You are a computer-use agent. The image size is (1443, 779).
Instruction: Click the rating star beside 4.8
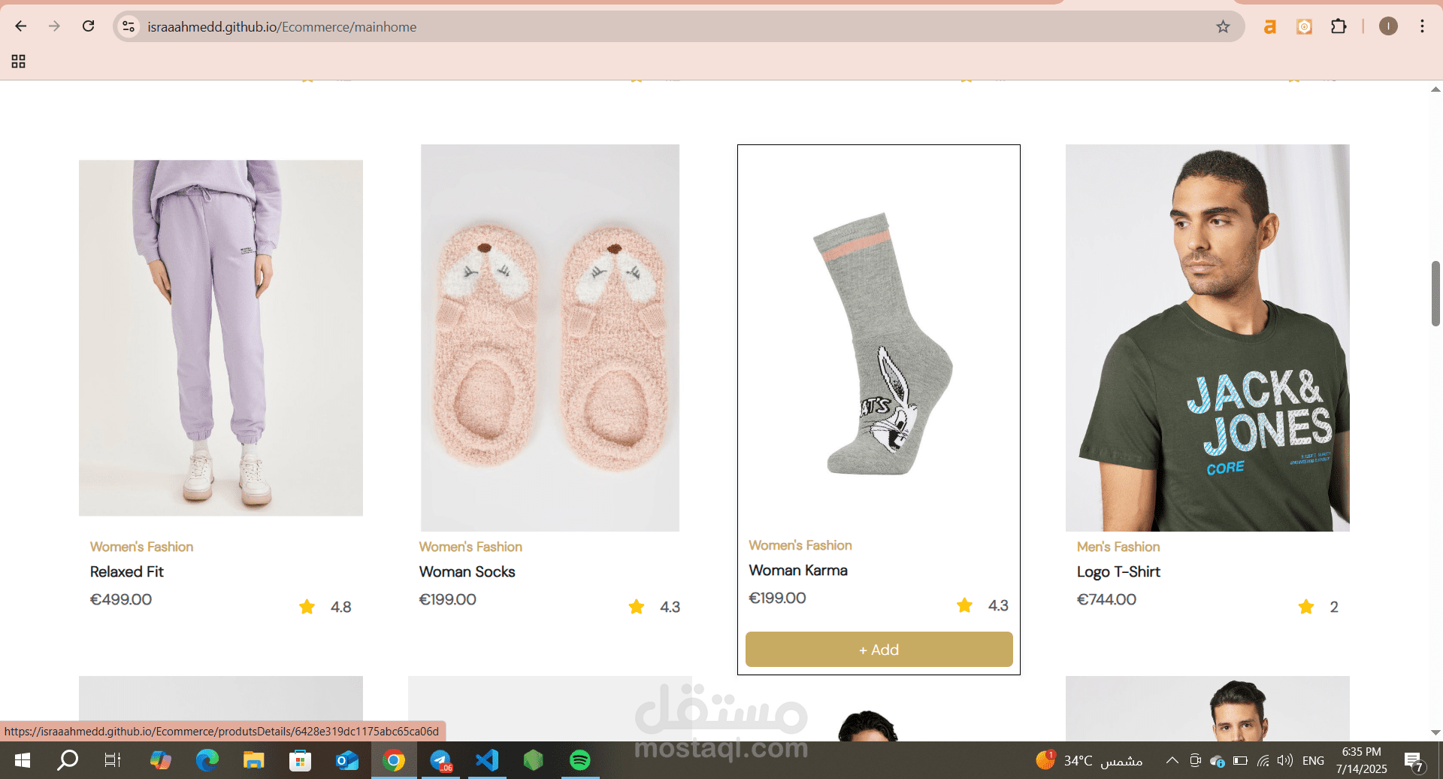coord(307,607)
